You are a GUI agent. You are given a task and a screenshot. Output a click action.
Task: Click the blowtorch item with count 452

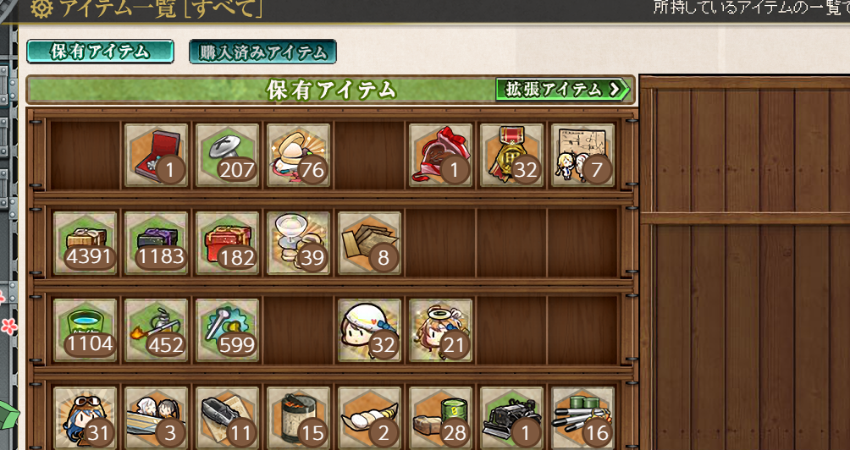[156, 330]
